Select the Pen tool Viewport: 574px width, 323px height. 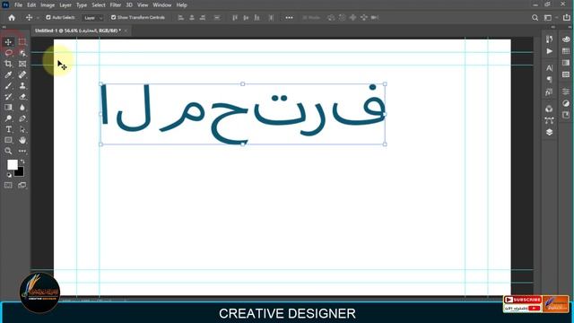[x=22, y=118]
